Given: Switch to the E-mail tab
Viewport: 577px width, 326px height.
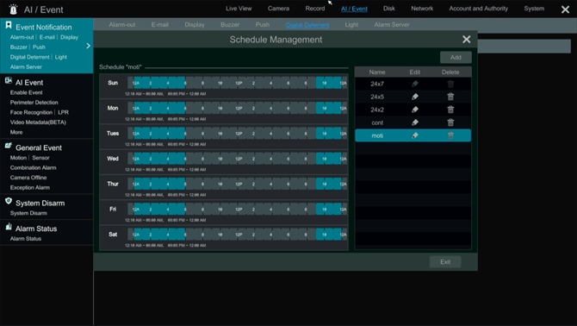Looking at the screenshot, I should coord(159,25).
